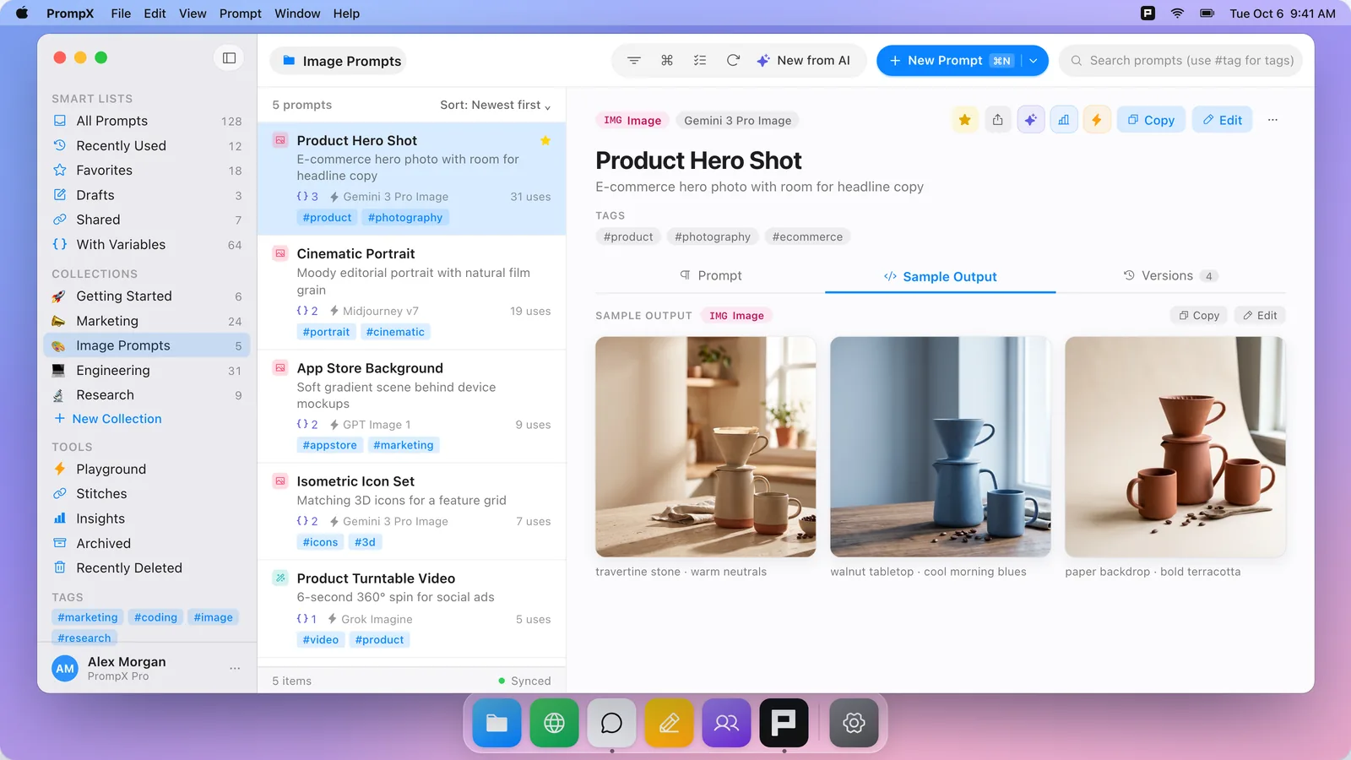Edit the Product Hero Shot prompt
Viewport: 1351px width, 760px height.
coord(1223,120)
